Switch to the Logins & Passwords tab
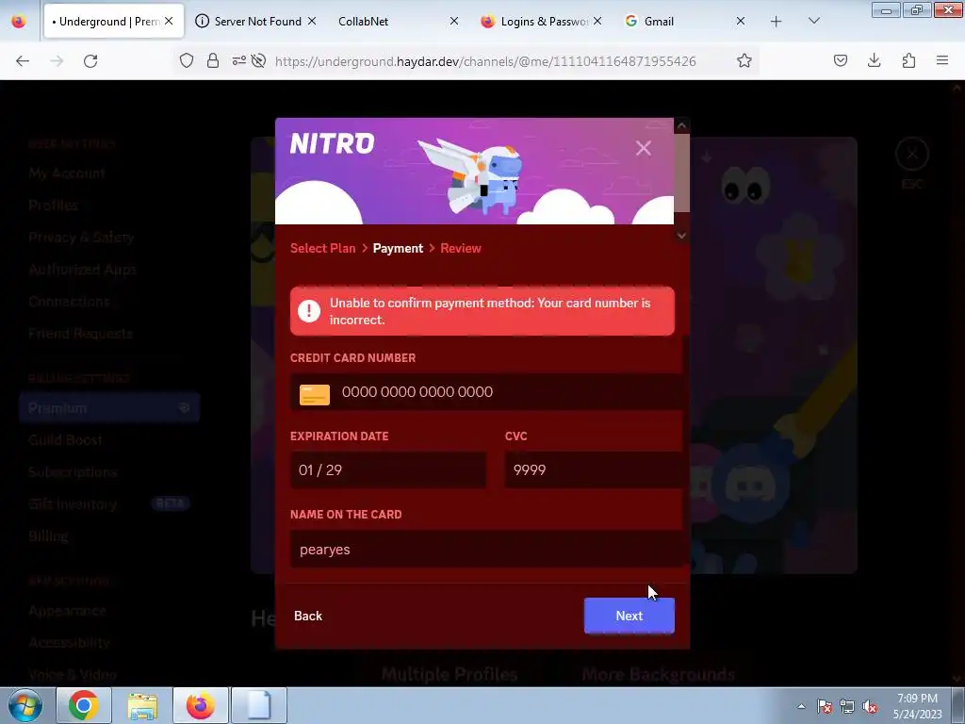965x724 pixels. 544,22
